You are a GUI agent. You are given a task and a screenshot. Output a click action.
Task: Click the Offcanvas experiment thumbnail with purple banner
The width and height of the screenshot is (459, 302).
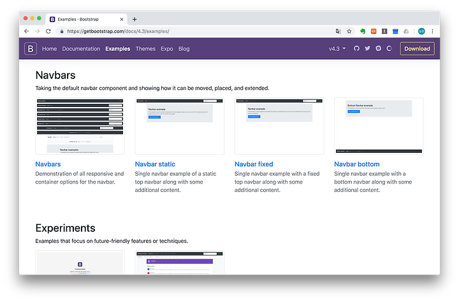point(179,262)
